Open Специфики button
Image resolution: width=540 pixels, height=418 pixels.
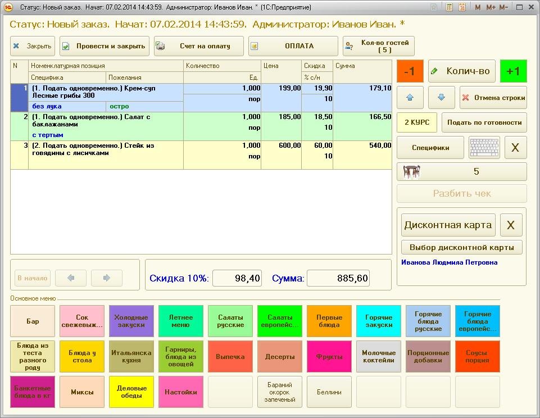(430, 147)
